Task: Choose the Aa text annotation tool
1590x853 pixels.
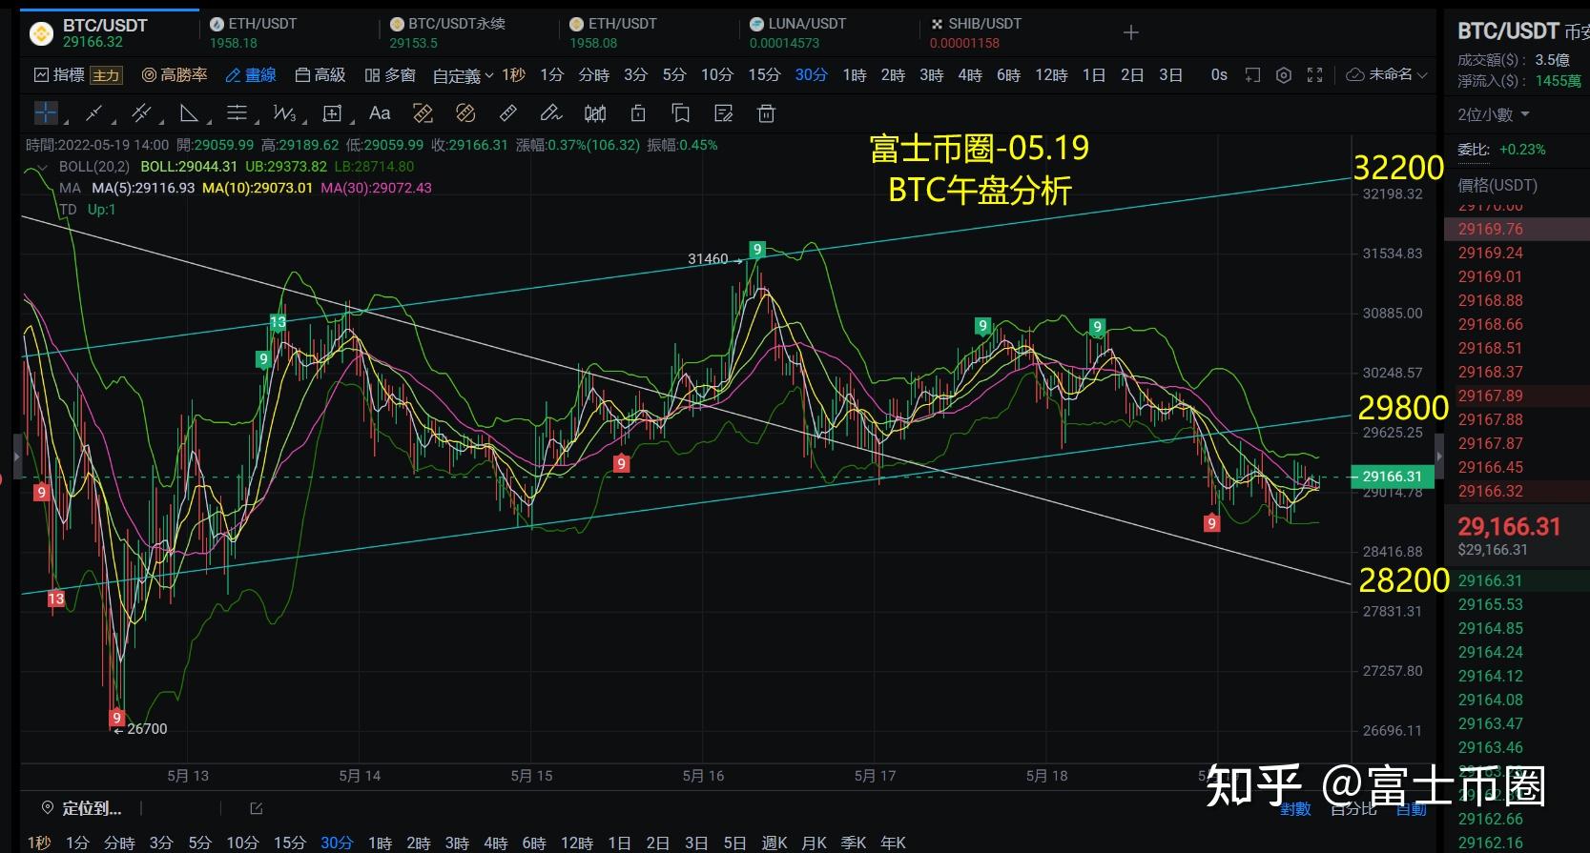Action: tap(380, 113)
